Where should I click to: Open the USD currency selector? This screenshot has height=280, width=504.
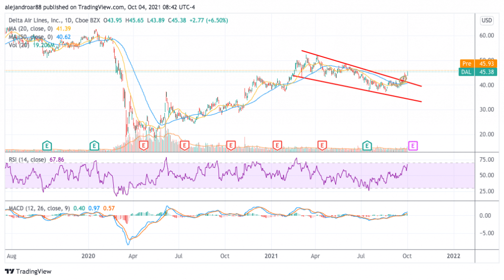click(486, 21)
